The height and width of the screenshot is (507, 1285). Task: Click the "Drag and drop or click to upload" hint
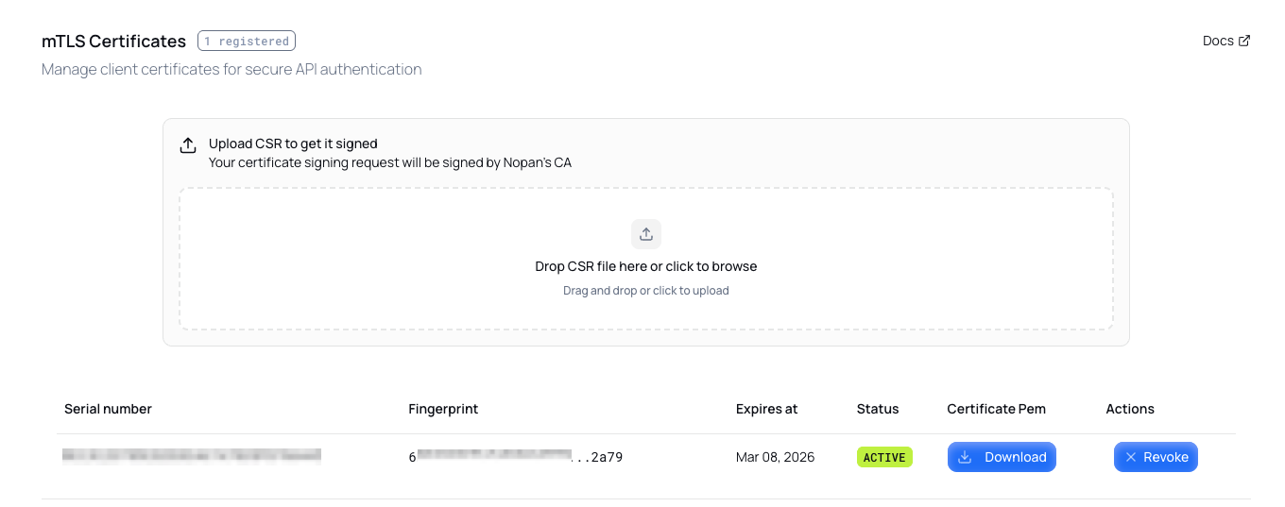point(646,291)
